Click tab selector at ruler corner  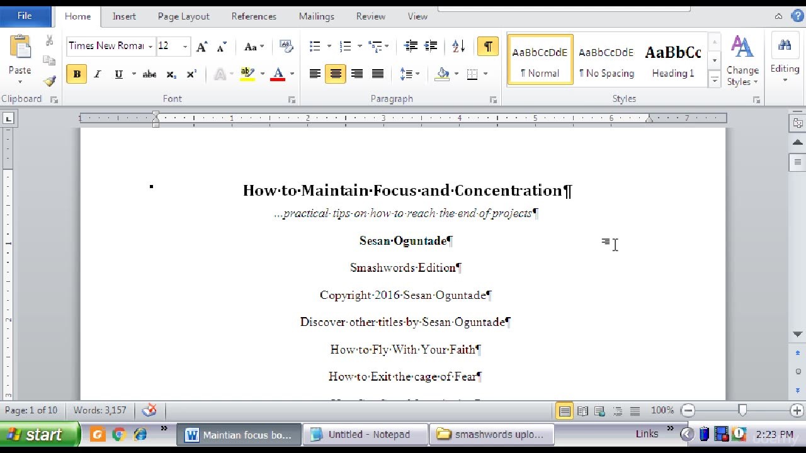pyautogui.click(x=8, y=118)
